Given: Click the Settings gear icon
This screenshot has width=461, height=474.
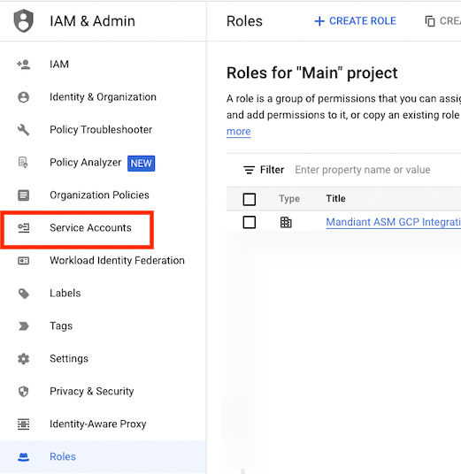Looking at the screenshot, I should click(x=23, y=358).
